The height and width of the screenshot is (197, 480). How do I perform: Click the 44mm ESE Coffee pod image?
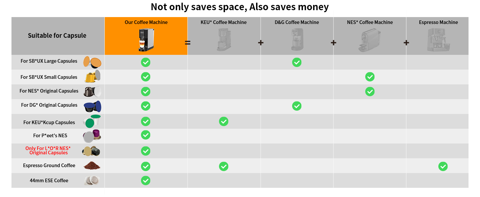[92, 181]
